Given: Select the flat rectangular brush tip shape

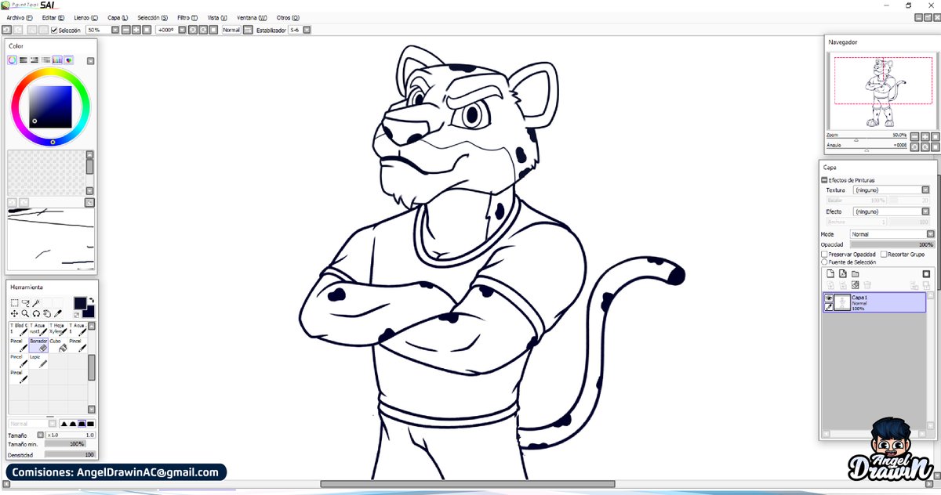Looking at the screenshot, I should pos(90,424).
